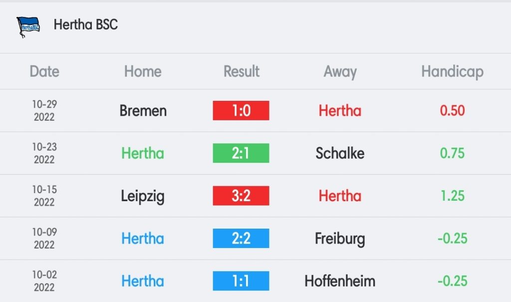The height and width of the screenshot is (302, 511).
Task: Select the Leipzig home team
Action: point(143,197)
